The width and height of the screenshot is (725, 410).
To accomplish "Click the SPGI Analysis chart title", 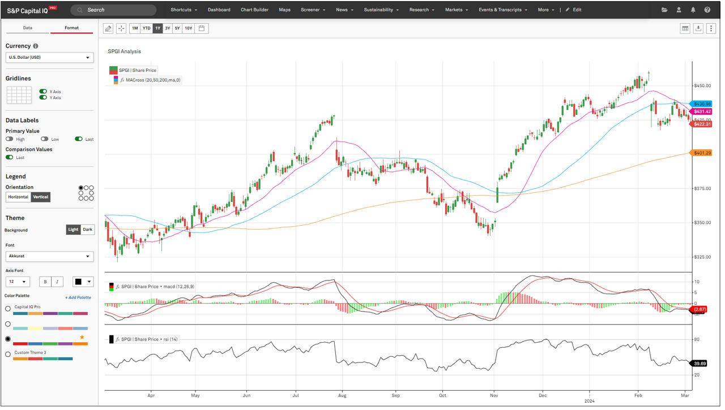I will click(x=124, y=51).
